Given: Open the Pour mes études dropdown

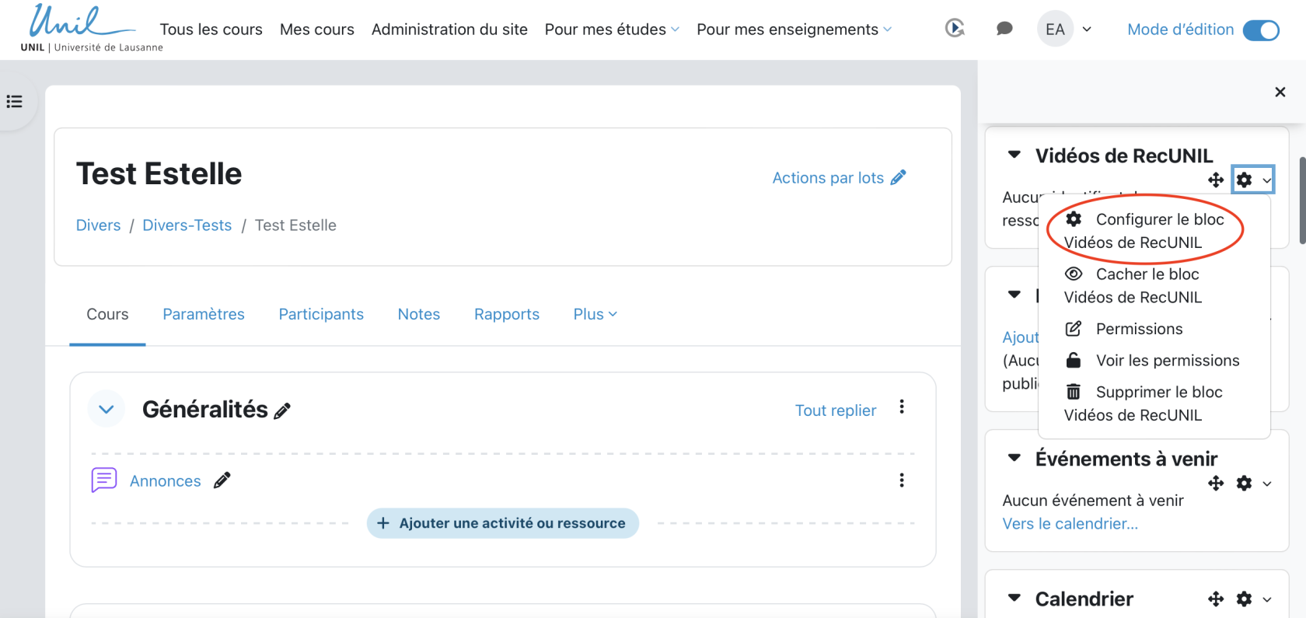Looking at the screenshot, I should coord(611,30).
